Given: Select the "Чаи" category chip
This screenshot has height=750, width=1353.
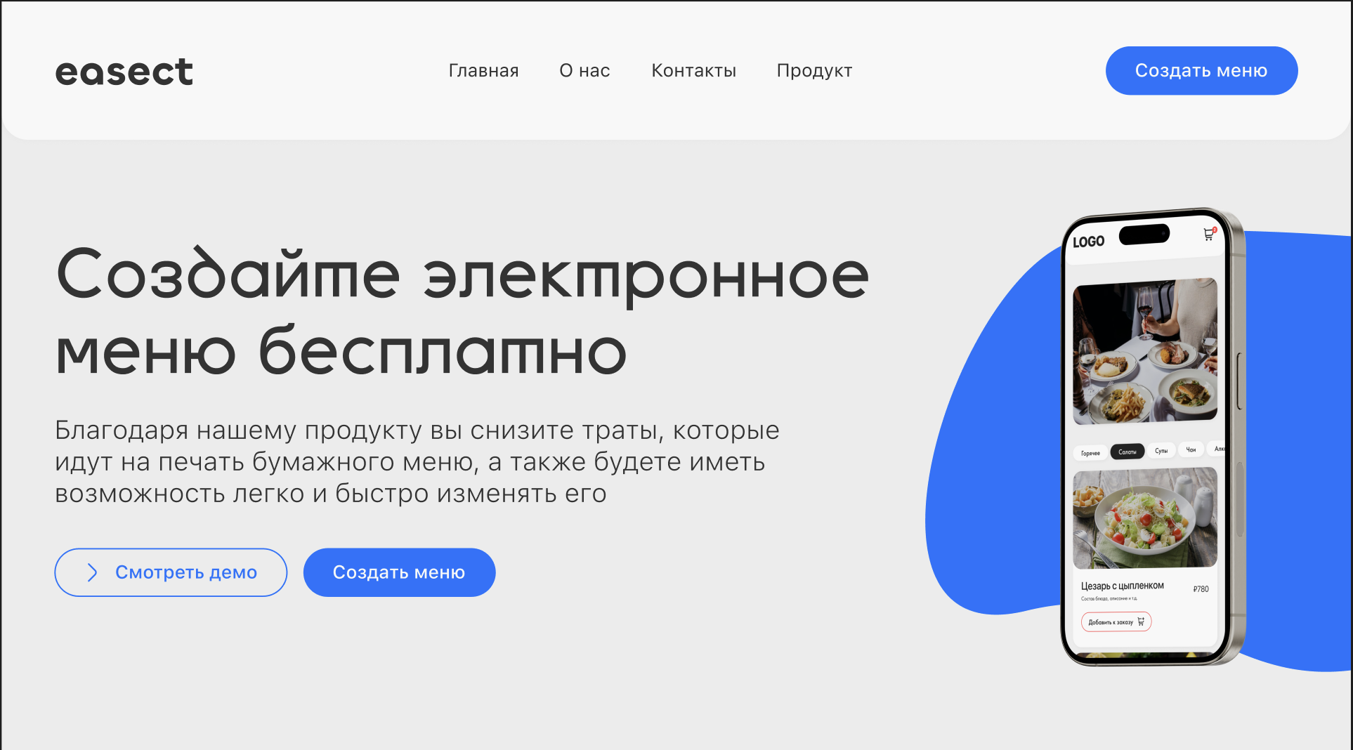Looking at the screenshot, I should coord(1191,449).
